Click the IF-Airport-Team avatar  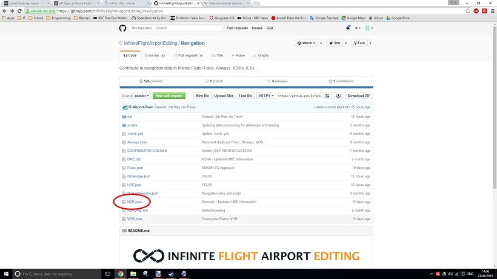(x=125, y=107)
